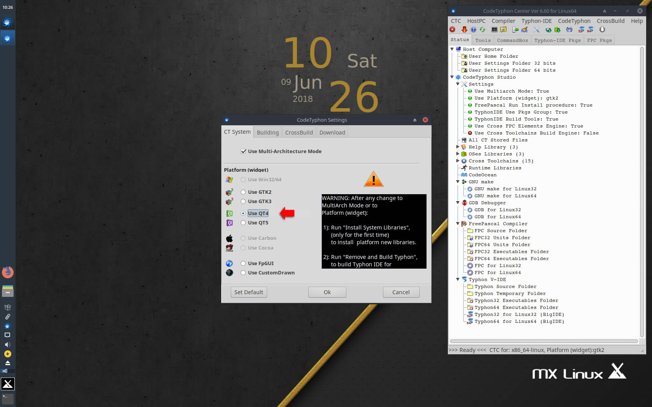Uncheck Use Multi-Architecture Mode checkbox

tap(244, 151)
